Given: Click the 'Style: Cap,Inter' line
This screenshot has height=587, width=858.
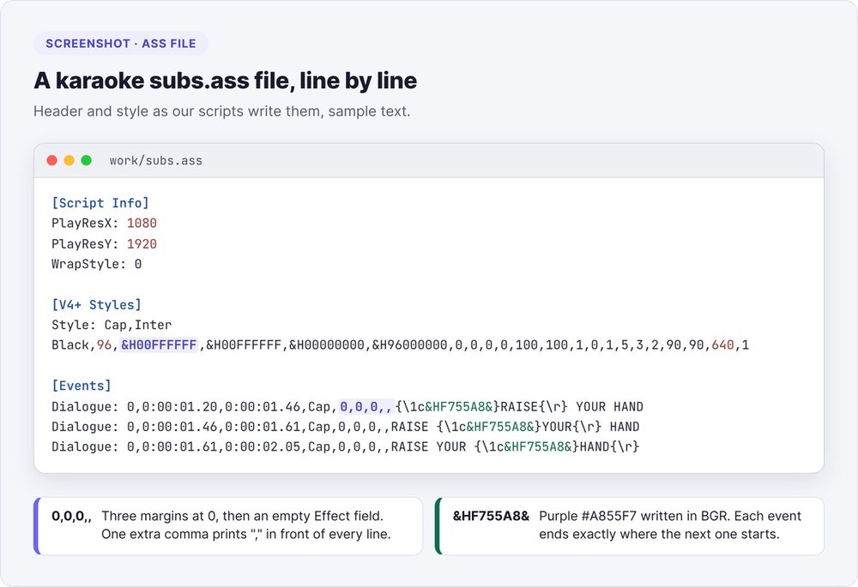Looking at the screenshot, I should (112, 325).
